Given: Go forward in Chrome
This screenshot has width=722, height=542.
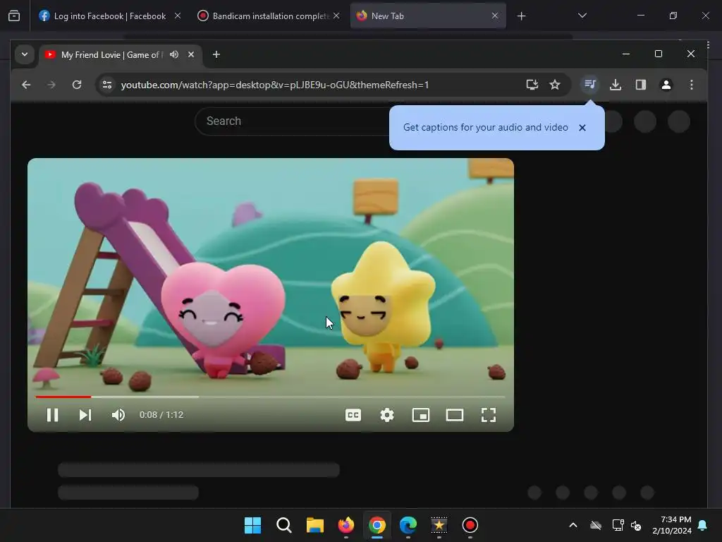Looking at the screenshot, I should pyautogui.click(x=51, y=85).
